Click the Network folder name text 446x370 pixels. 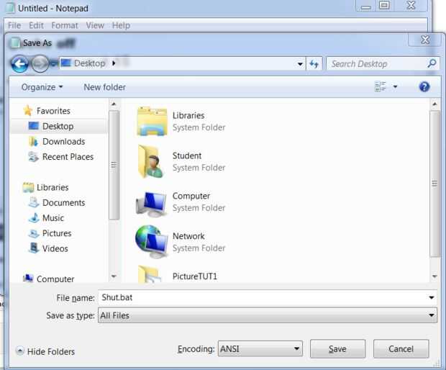pos(188,236)
